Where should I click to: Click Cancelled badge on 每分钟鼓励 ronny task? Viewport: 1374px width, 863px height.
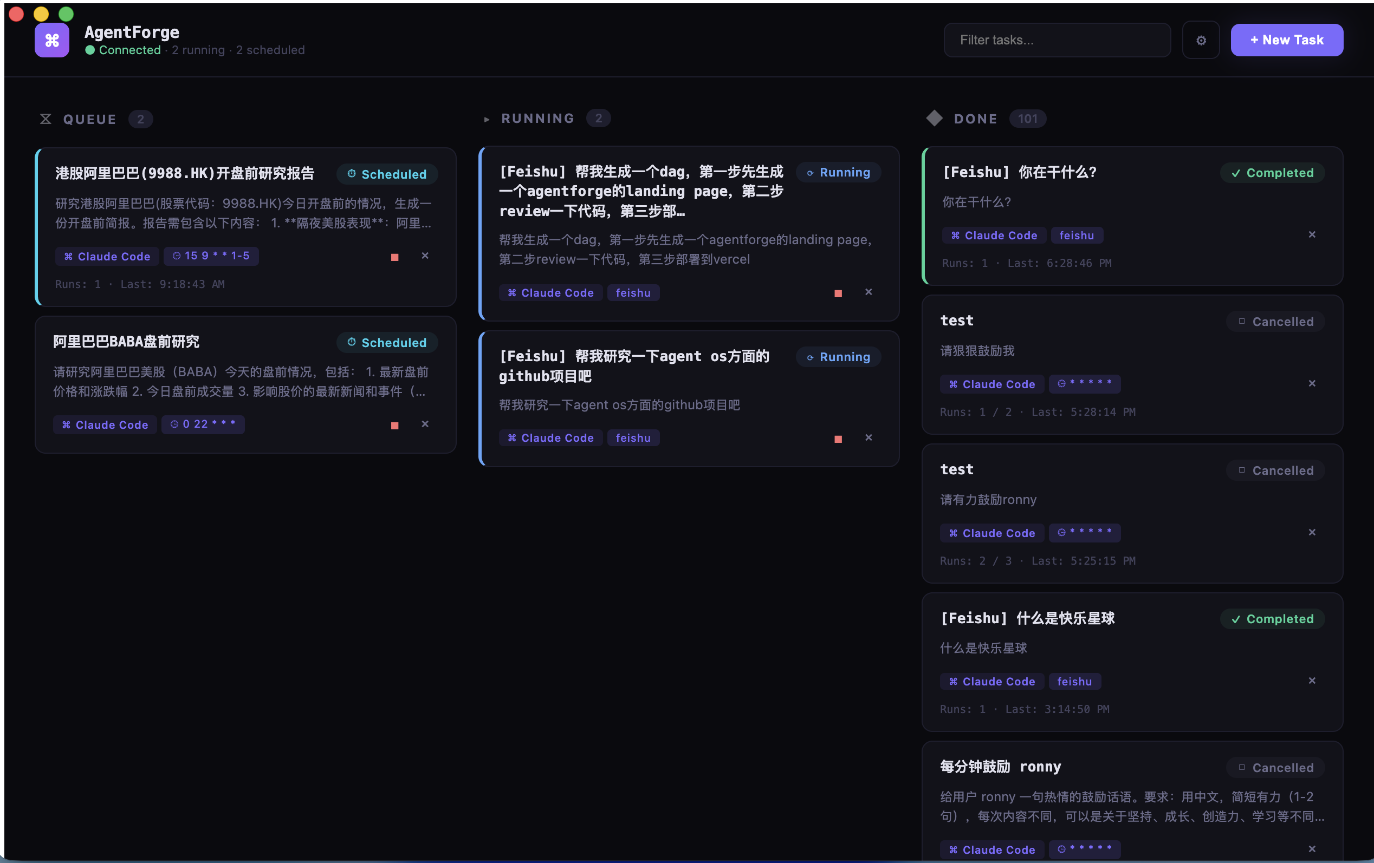point(1275,768)
